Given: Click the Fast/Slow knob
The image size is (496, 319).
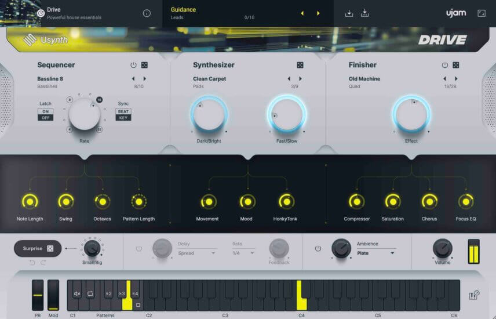Looking at the screenshot, I should (287, 114).
